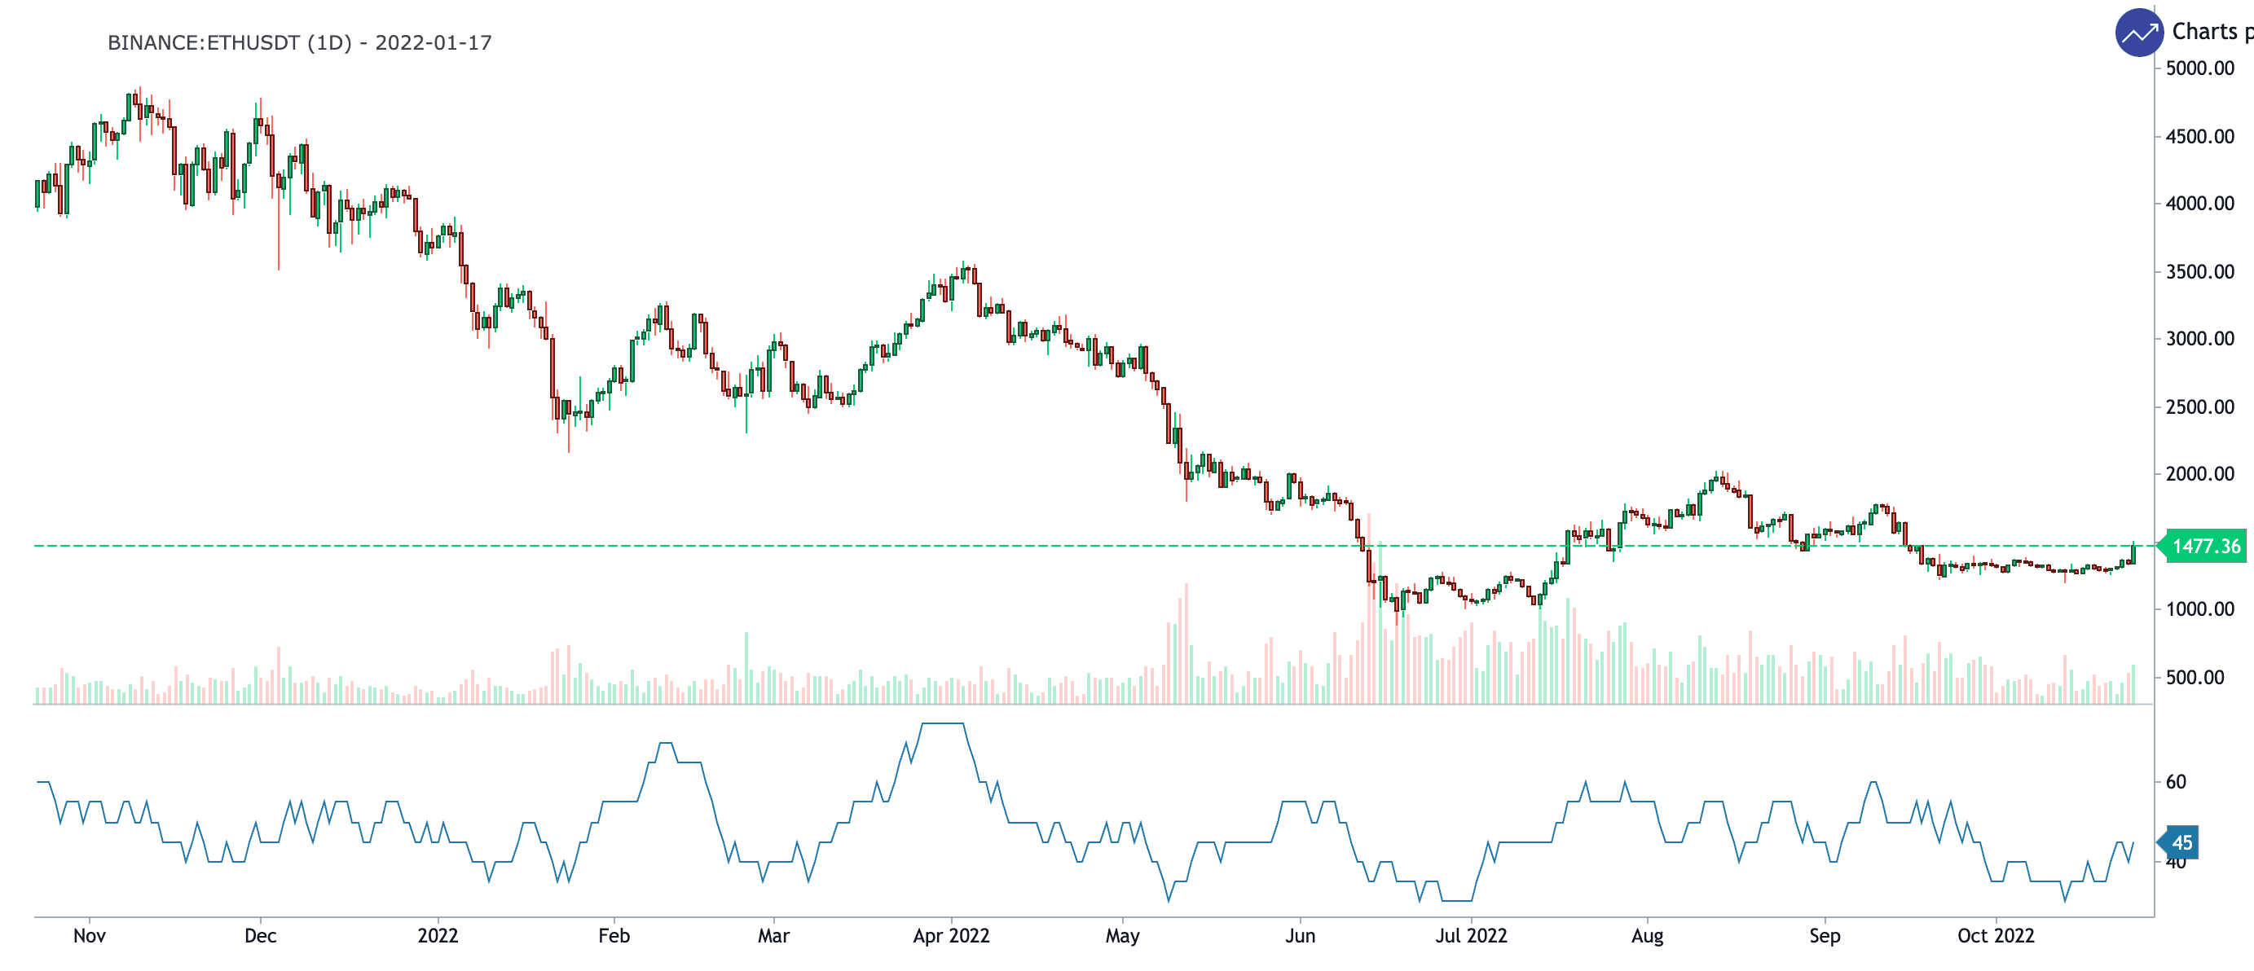Select the Dec date axis marker
The width and height of the screenshot is (2254, 971).
(260, 935)
